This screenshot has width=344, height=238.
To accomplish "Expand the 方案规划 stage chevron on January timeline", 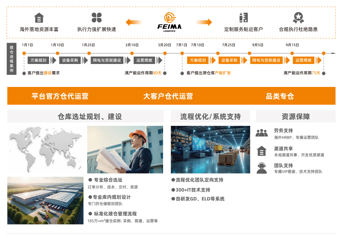I will click(54, 60).
